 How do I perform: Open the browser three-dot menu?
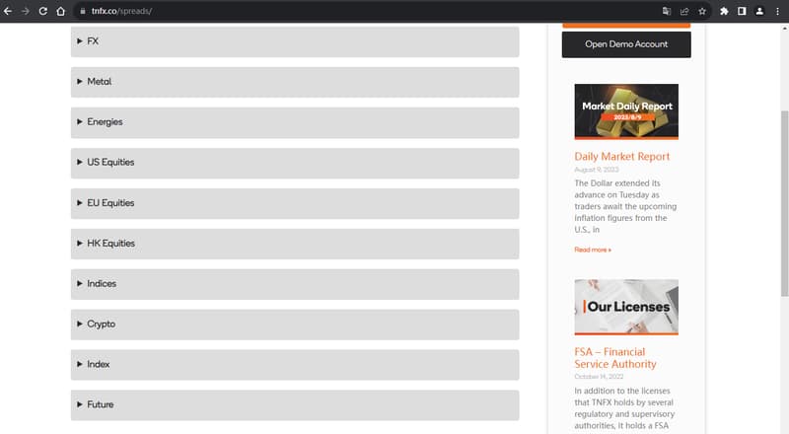(x=777, y=11)
